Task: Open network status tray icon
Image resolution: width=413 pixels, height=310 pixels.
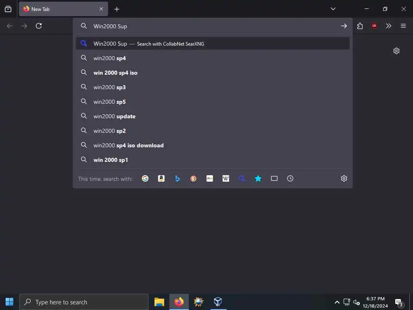Action: point(346,302)
